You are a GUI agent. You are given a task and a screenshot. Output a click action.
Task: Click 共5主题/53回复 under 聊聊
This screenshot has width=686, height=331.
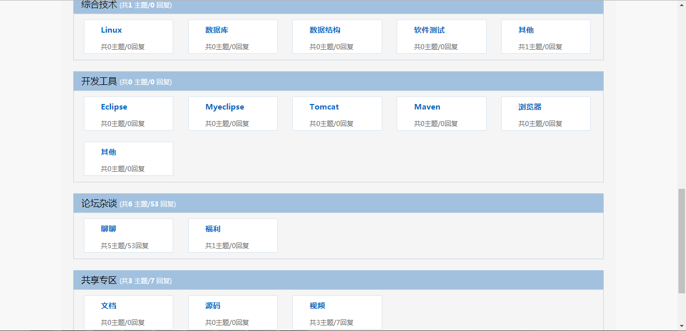[125, 246]
